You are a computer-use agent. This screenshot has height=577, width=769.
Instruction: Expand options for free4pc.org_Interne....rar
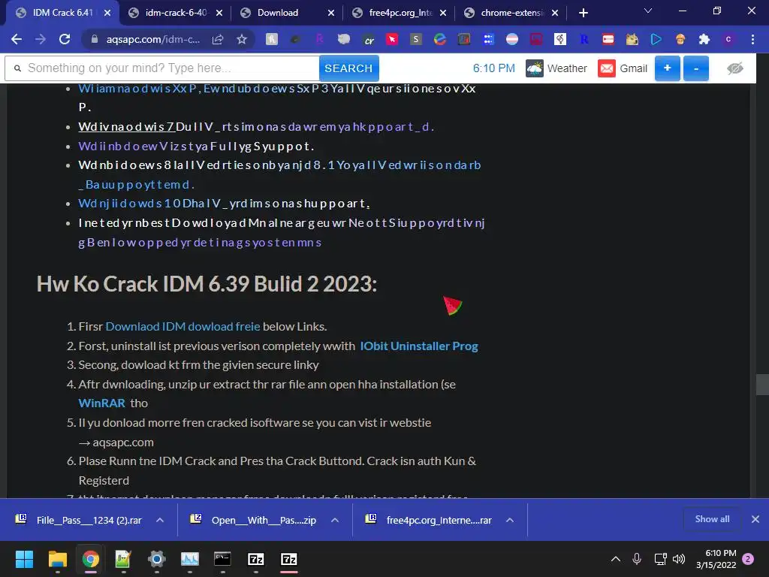(x=510, y=520)
